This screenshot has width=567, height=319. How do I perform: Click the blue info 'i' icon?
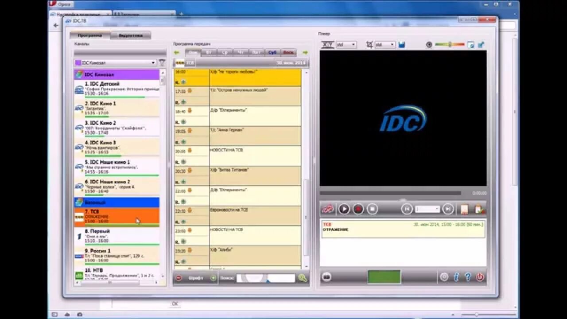pos(456,277)
